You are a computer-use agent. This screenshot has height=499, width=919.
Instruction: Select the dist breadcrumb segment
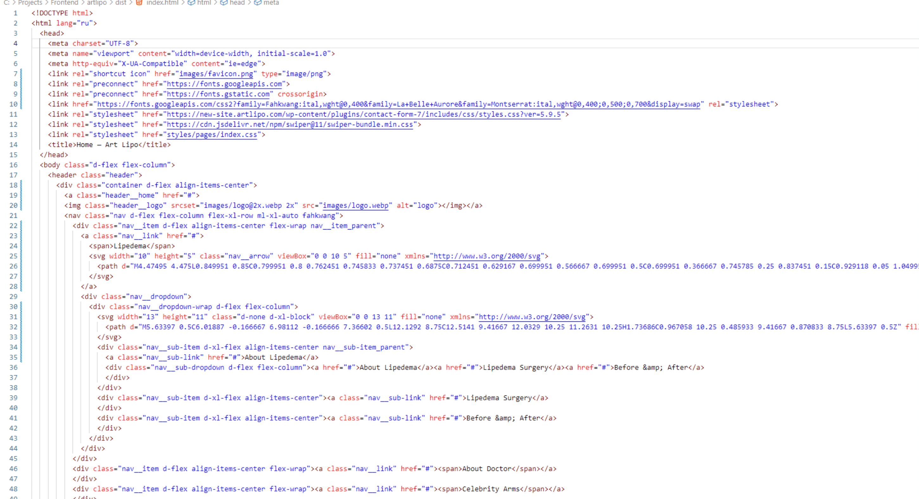[x=121, y=3]
